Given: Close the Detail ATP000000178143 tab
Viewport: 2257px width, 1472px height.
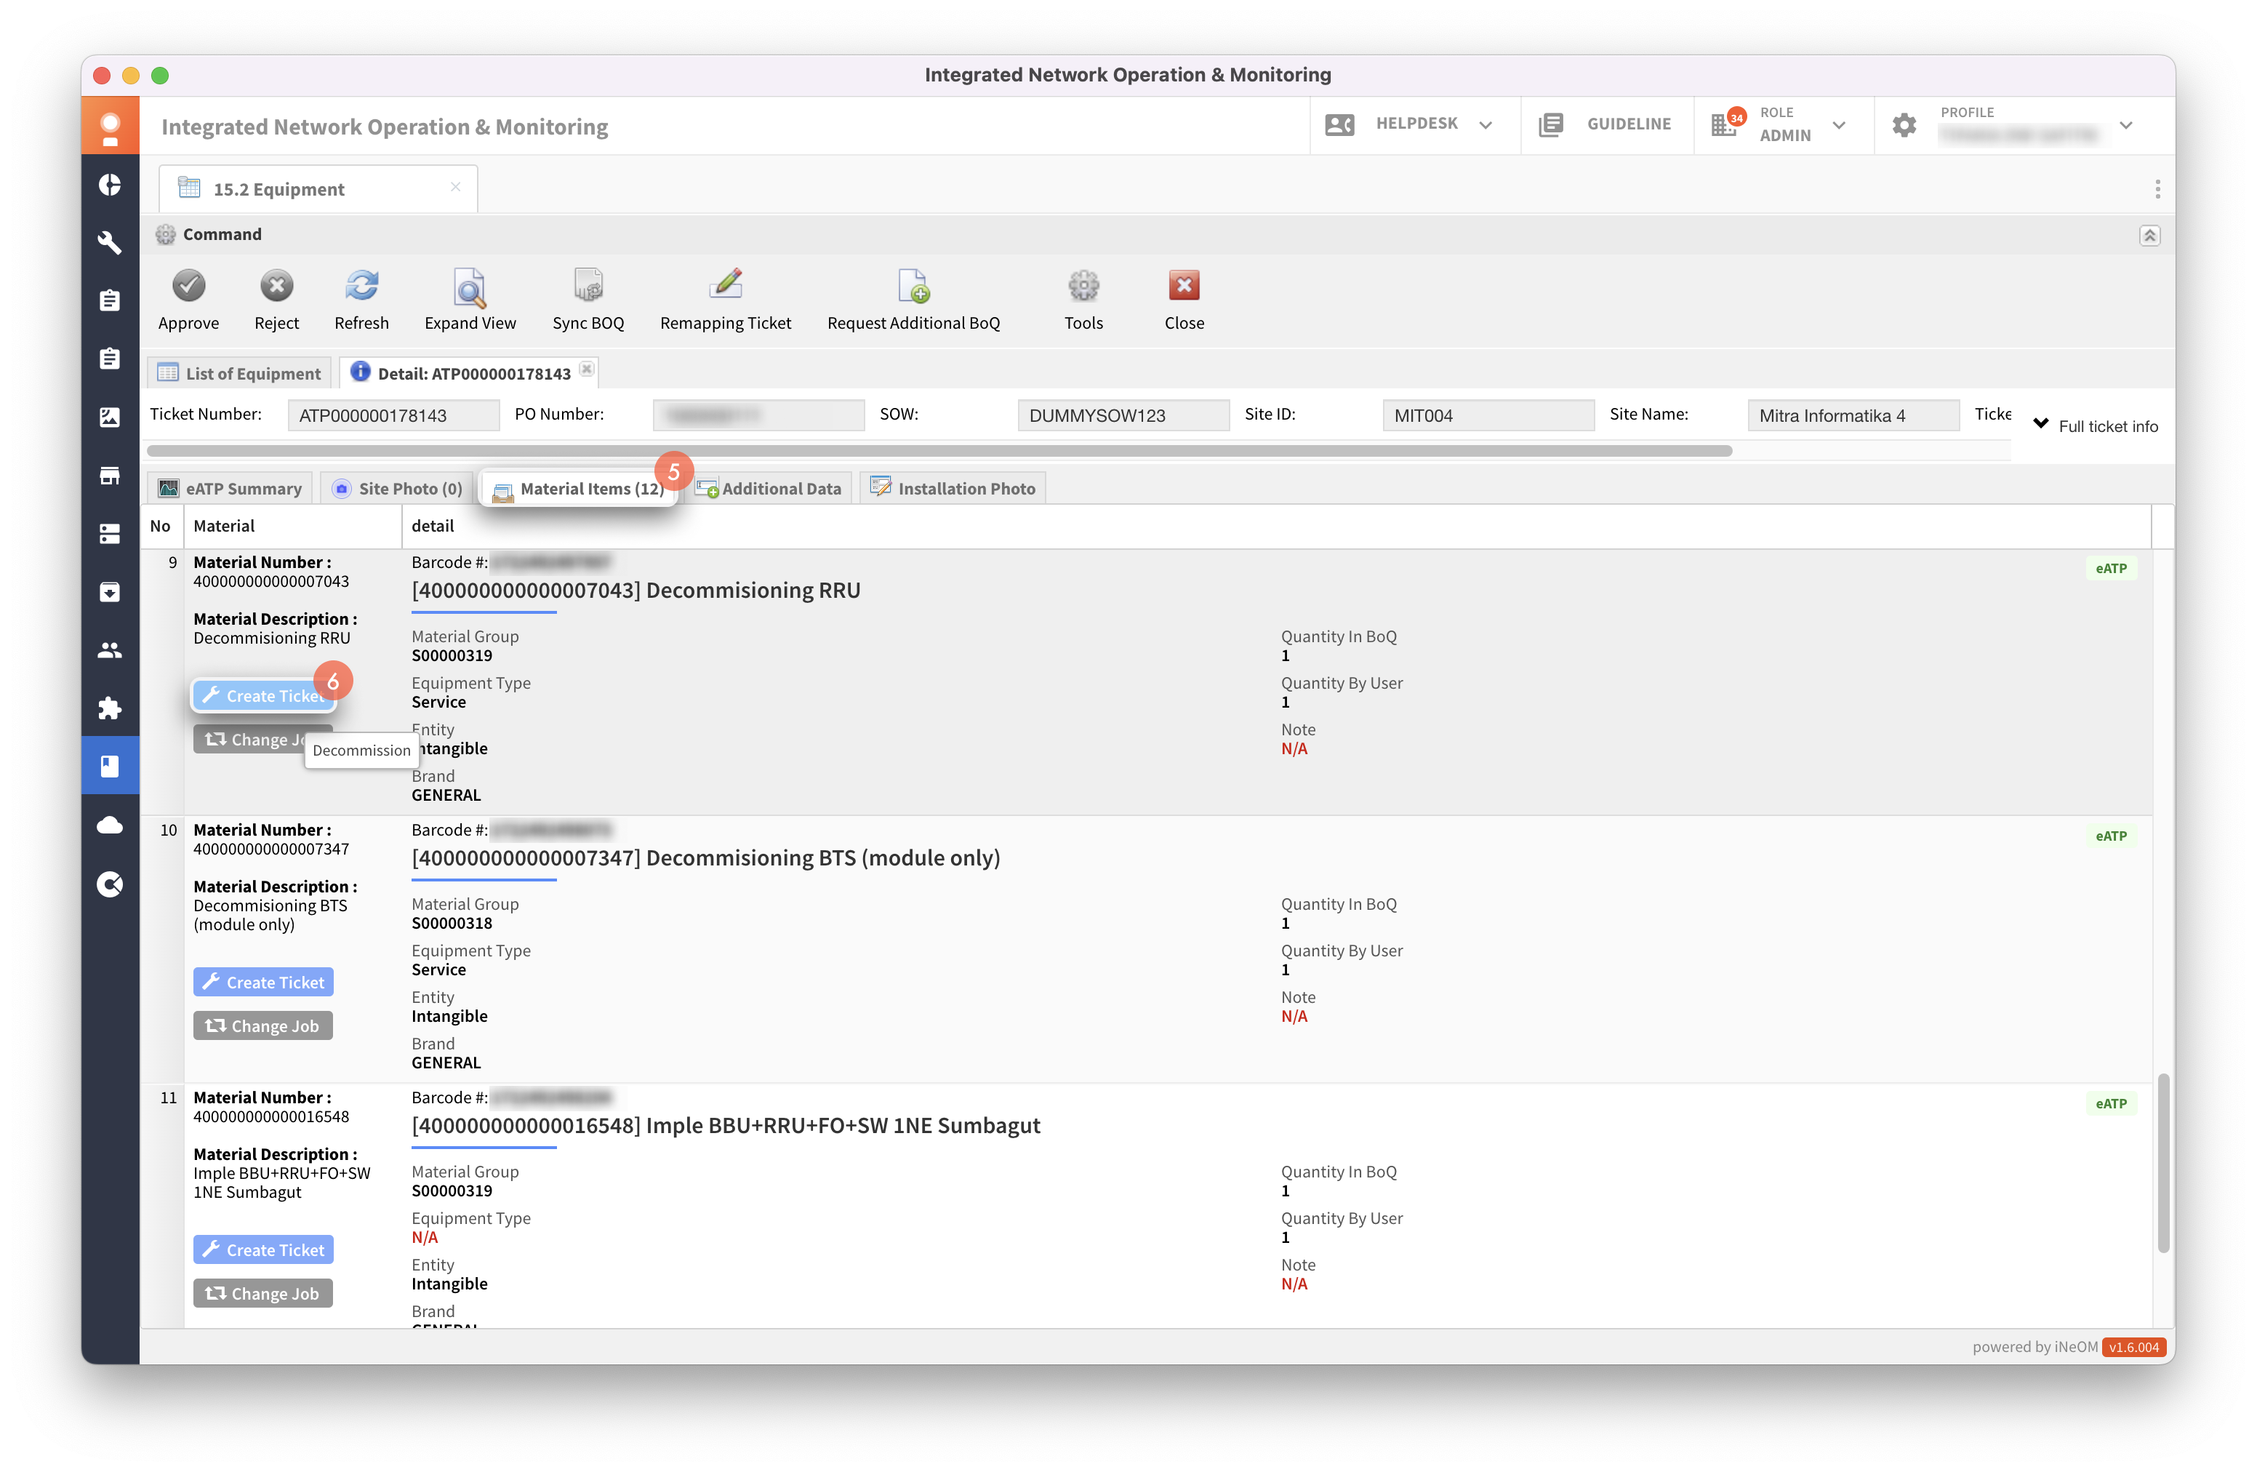Looking at the screenshot, I should [x=587, y=369].
